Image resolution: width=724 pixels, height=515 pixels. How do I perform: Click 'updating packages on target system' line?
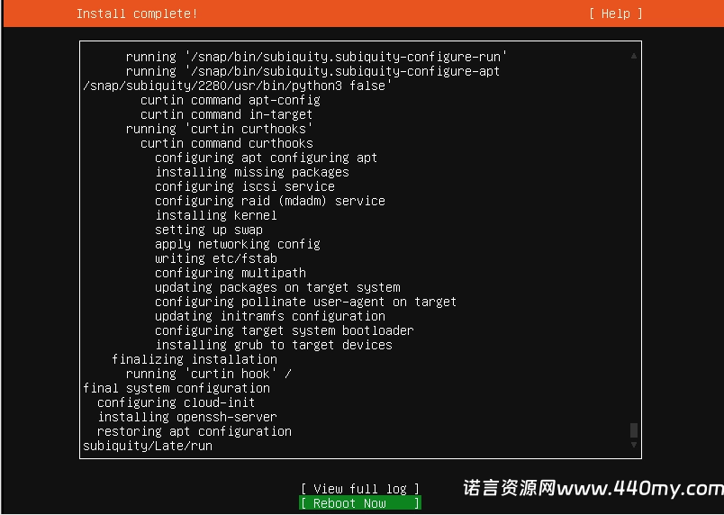277,287
